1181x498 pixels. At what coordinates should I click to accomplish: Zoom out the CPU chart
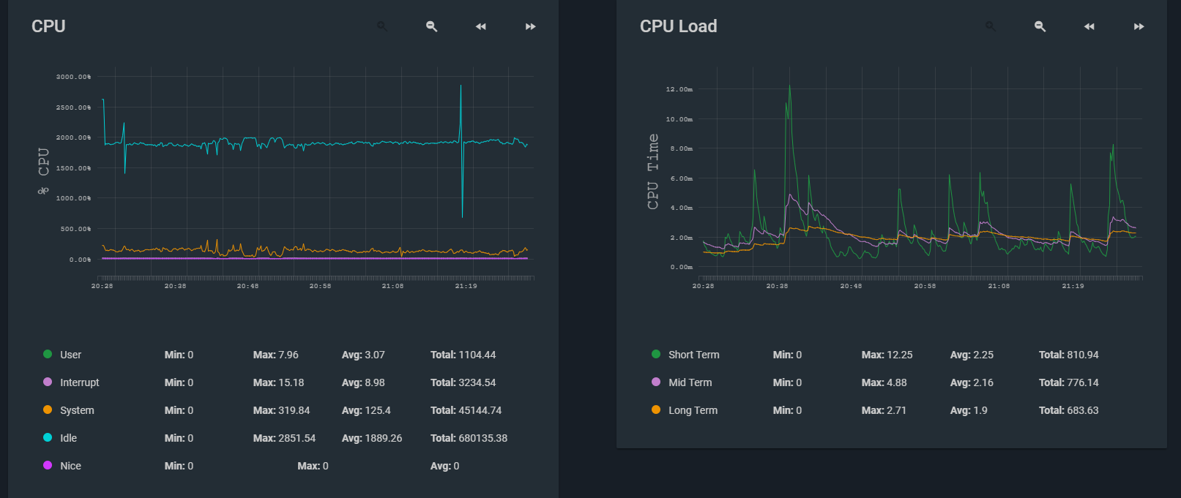pos(432,26)
